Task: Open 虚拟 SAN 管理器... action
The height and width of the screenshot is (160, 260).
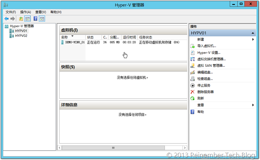Action: pos(211,66)
